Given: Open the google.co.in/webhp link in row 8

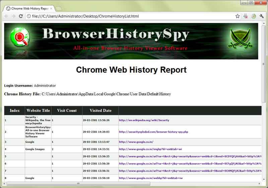Looking at the screenshot, I should (151, 178).
